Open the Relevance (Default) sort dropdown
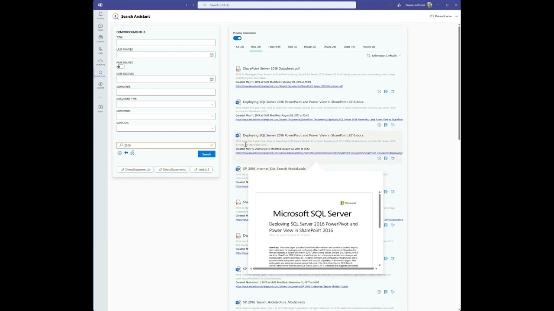The width and height of the screenshot is (554, 311). click(384, 56)
